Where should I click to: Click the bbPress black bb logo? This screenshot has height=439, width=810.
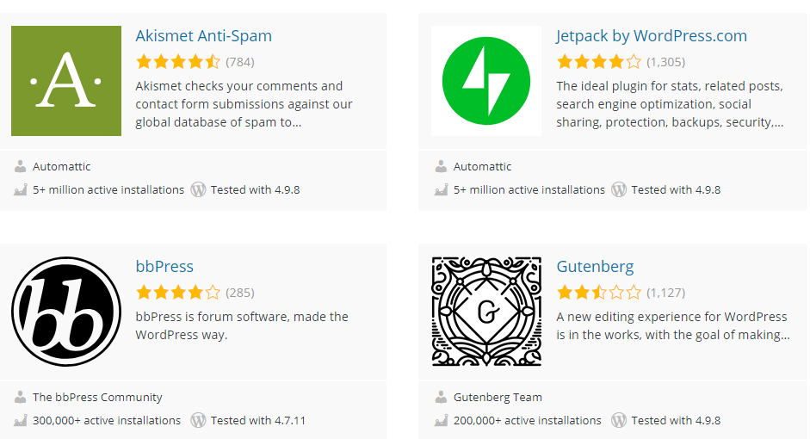66,312
